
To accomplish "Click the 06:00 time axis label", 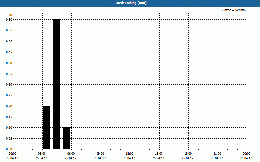I will coord(71,154).
